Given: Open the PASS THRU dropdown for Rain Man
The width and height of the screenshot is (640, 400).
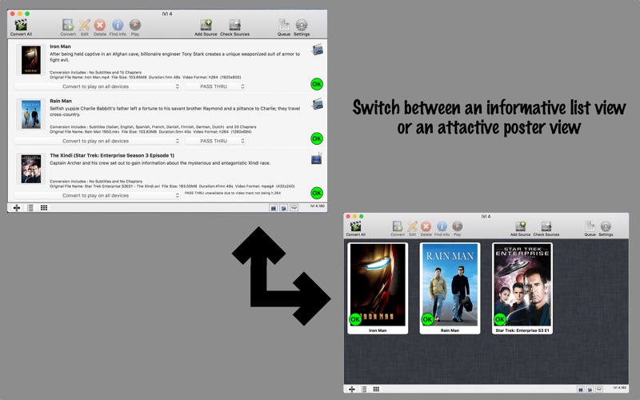Looking at the screenshot, I should click(x=215, y=141).
